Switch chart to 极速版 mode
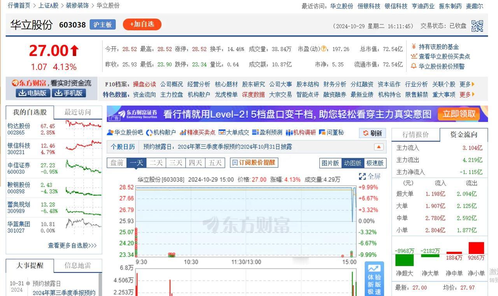This screenshot has height=296, width=498. 375,163
